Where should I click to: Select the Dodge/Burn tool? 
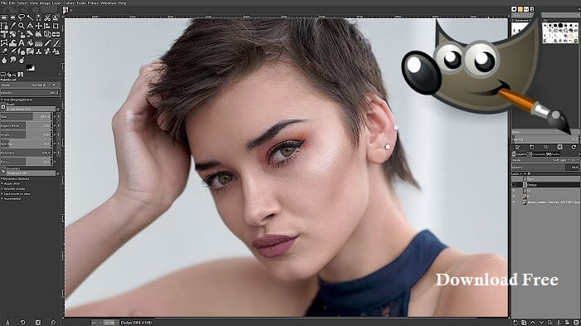coord(21,60)
